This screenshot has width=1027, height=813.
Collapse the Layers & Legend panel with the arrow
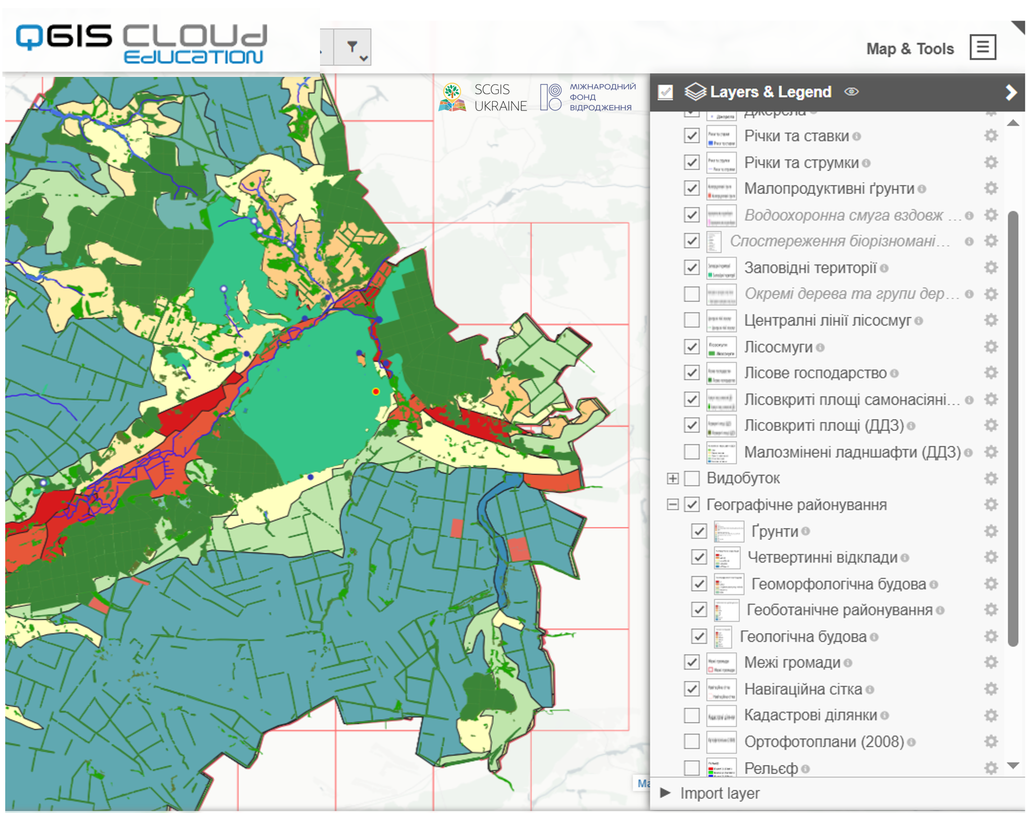point(1011,93)
